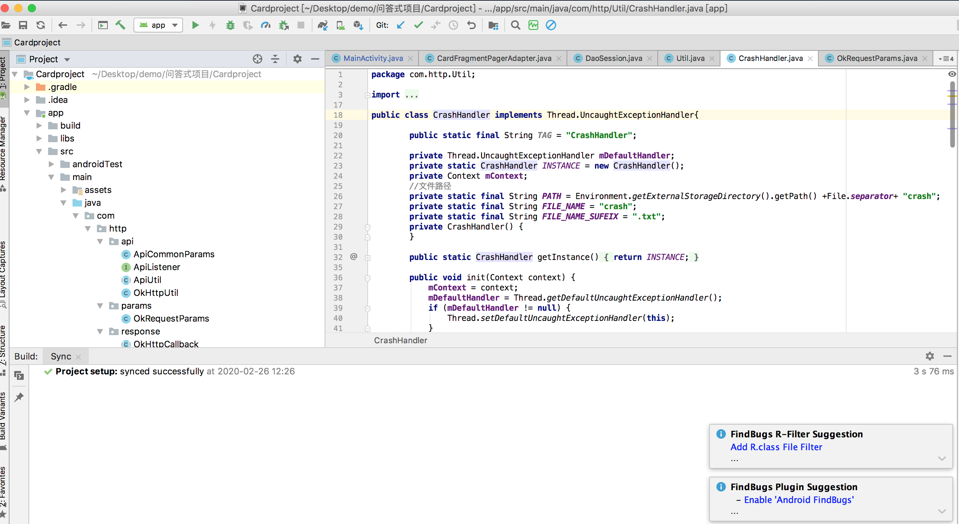Commit changes via Git green checkmark

(419, 25)
